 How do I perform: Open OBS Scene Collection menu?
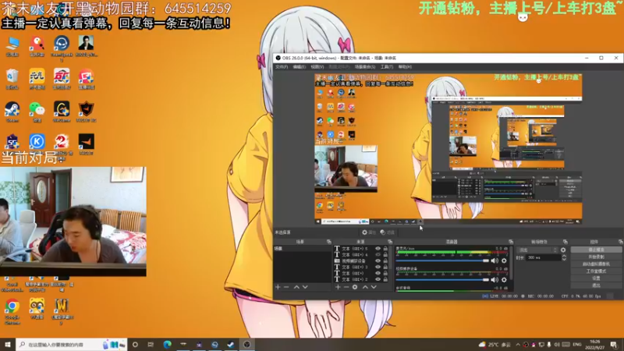(x=365, y=67)
